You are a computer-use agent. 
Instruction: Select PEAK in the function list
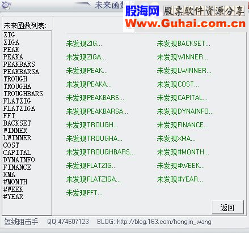11,50
